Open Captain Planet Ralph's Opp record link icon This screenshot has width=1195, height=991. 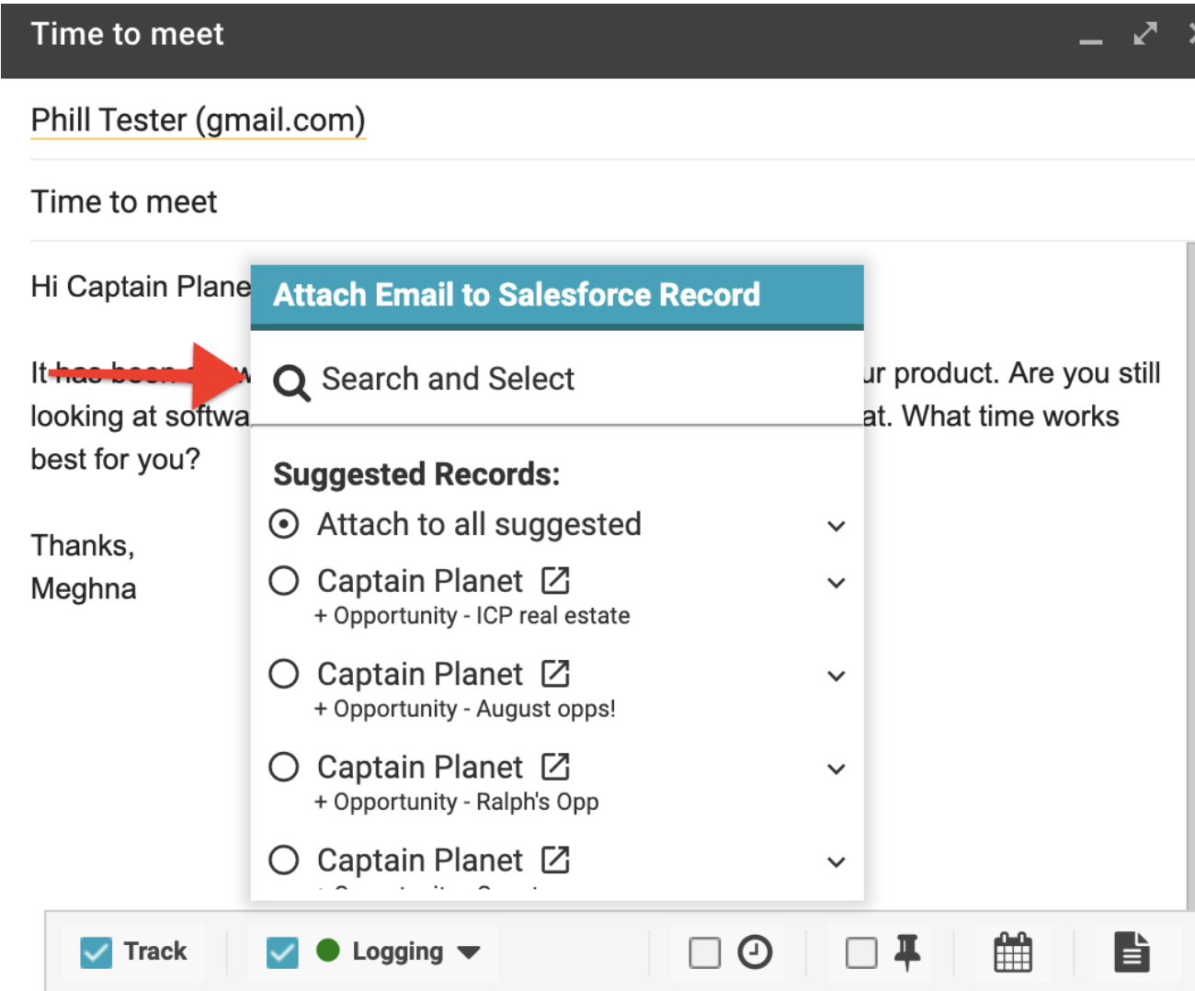point(555,766)
